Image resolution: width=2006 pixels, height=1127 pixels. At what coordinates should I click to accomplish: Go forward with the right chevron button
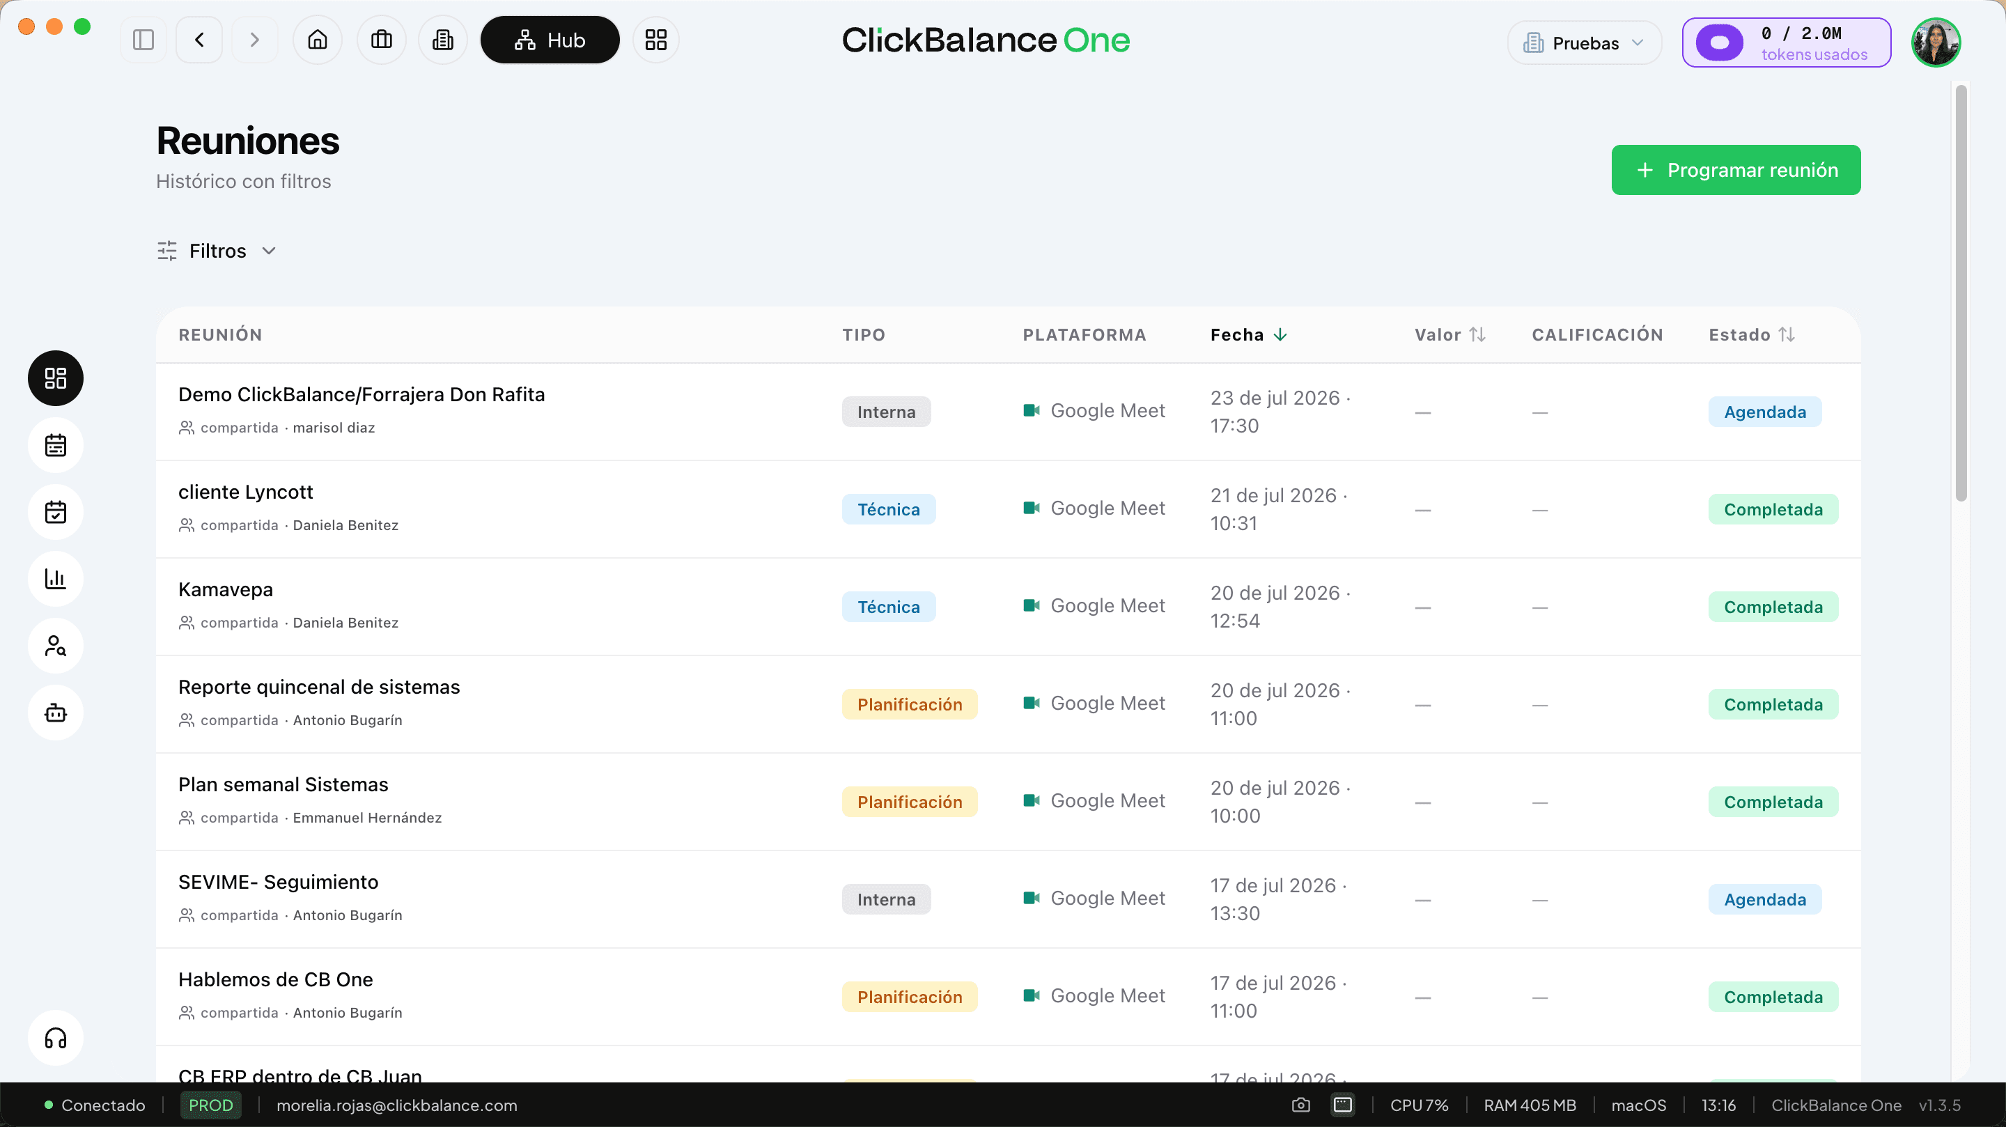pos(254,40)
